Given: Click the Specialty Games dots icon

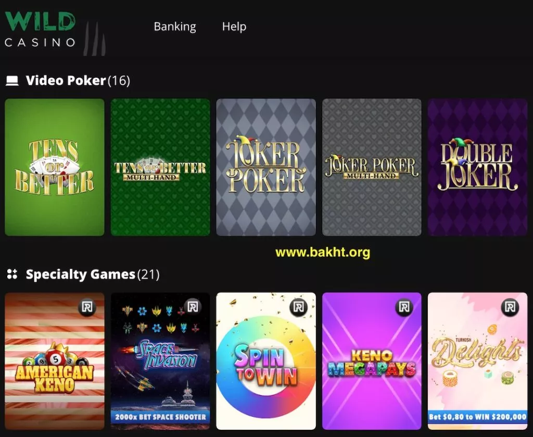Looking at the screenshot, I should [x=12, y=274].
